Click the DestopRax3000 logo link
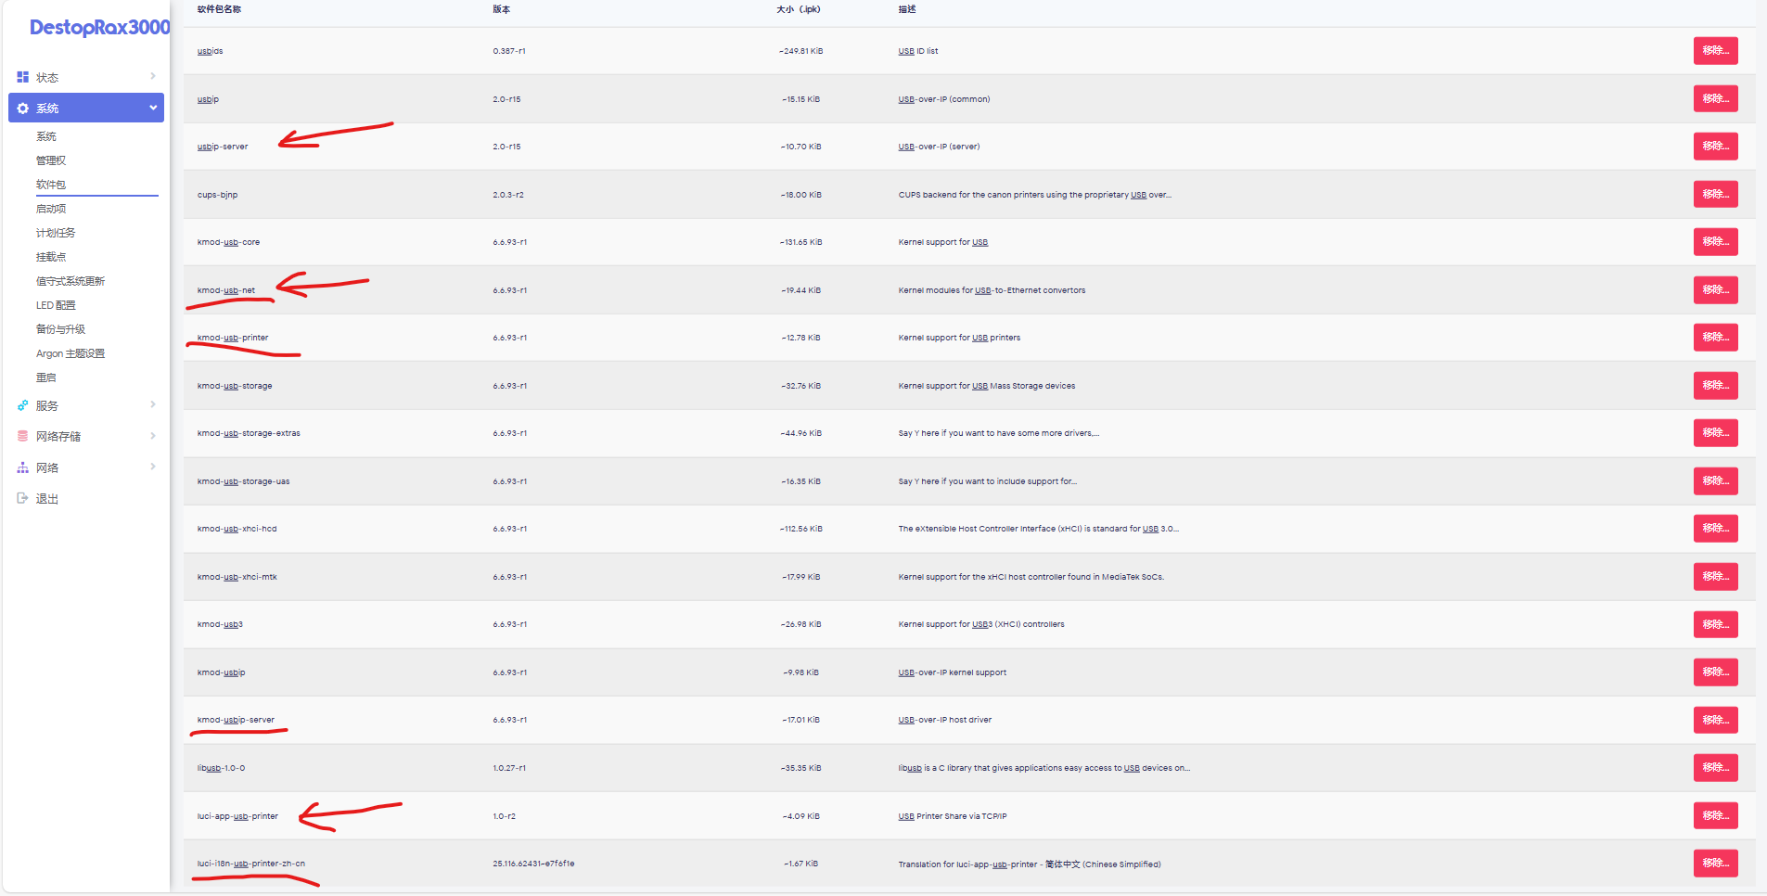Image resolution: width=1767 pixels, height=896 pixels. pos(99,28)
